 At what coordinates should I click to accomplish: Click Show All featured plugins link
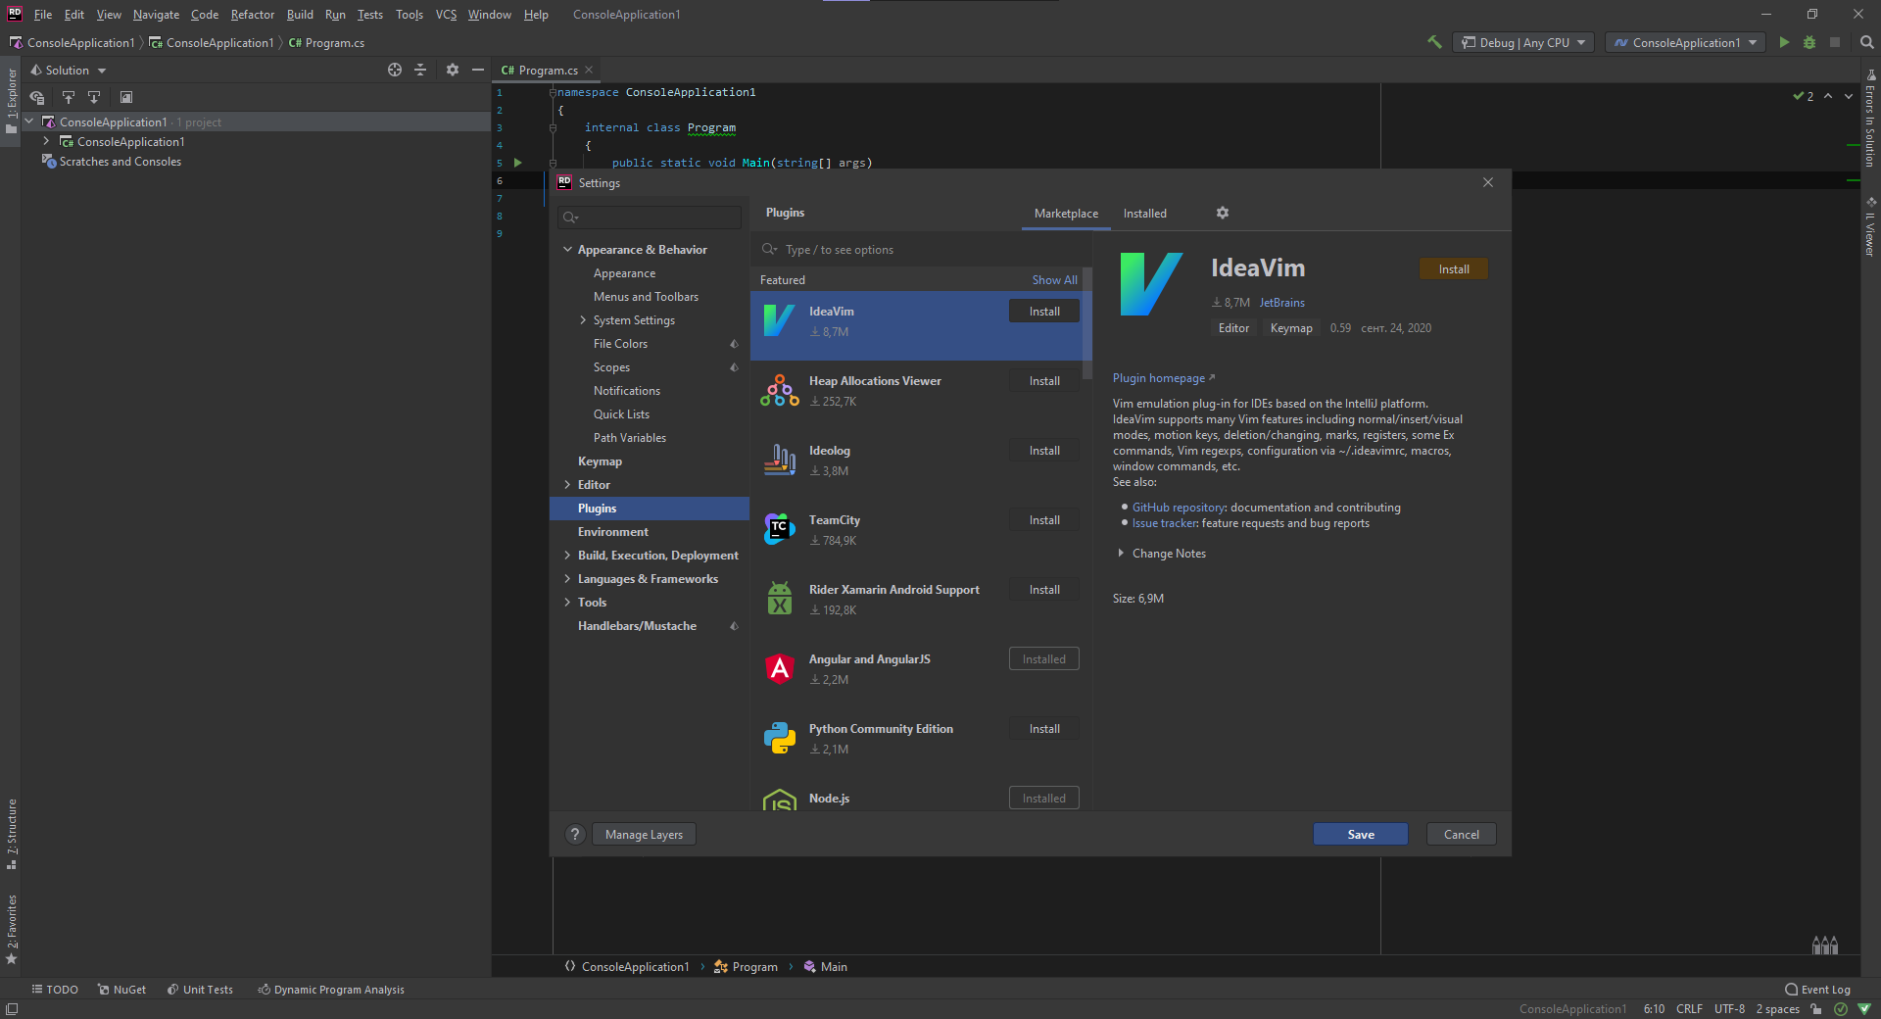tap(1054, 280)
